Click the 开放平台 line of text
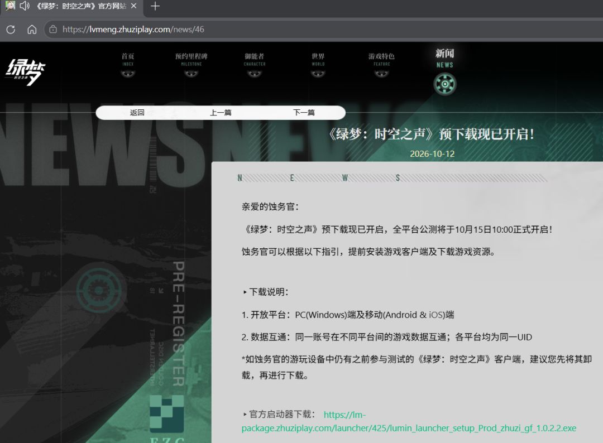Screen dimensions: 603x443 tap(348, 315)
